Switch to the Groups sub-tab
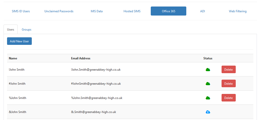The image size is (272, 120). point(26,30)
